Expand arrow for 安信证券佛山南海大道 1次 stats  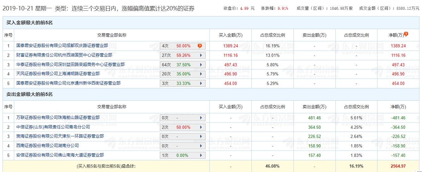201,156
